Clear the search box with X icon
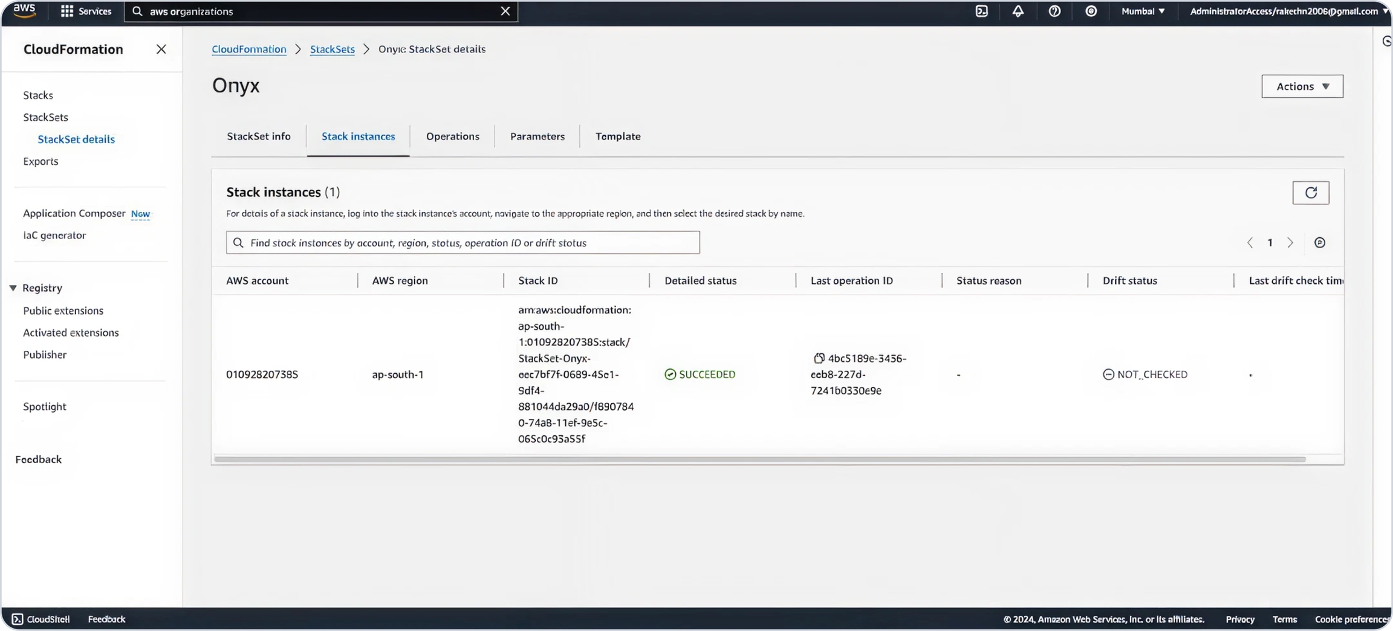1393x631 pixels. 505,11
